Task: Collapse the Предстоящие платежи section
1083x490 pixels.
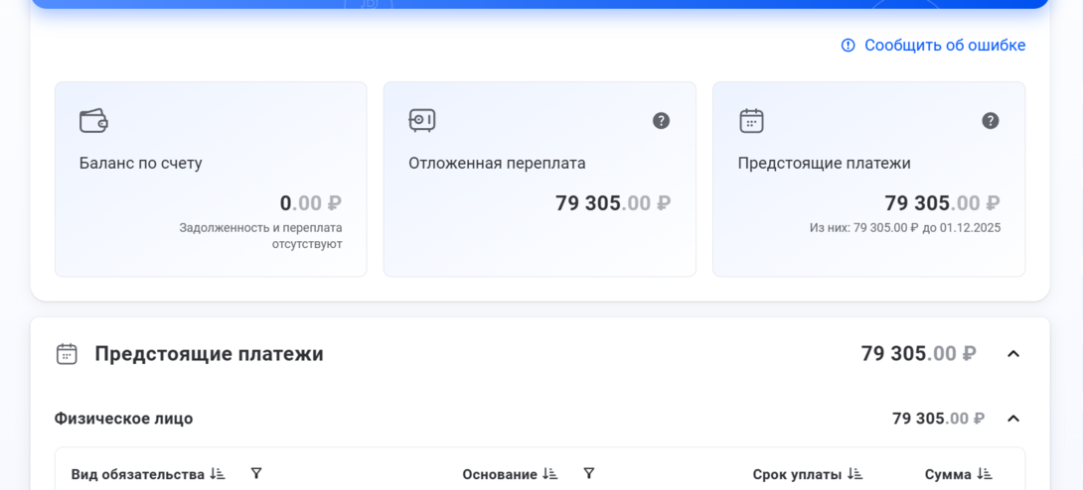Action: 1012,354
